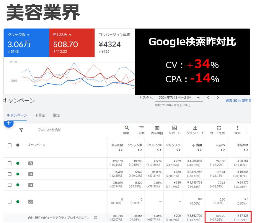Click search campaign icon in 16,468 row
256x223 pixels.
(x=31, y=174)
